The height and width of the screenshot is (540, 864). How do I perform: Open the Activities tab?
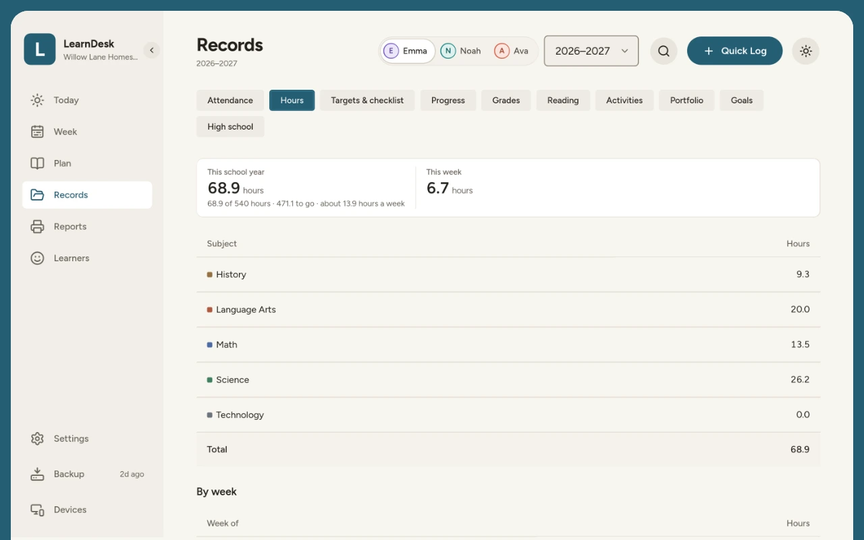click(x=624, y=101)
